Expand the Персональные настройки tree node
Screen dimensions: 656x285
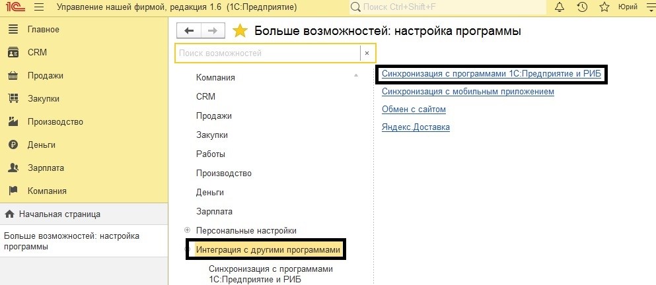click(188, 230)
